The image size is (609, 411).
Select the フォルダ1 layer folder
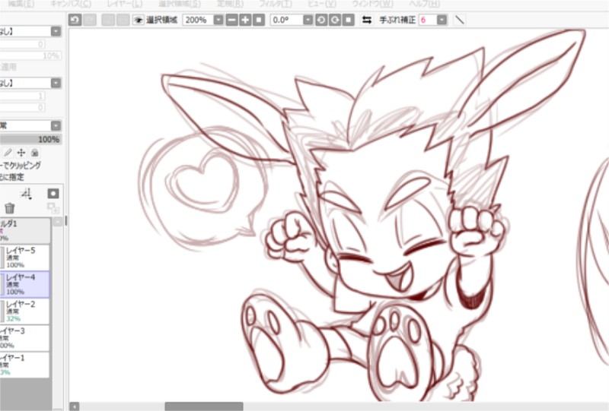(25, 231)
